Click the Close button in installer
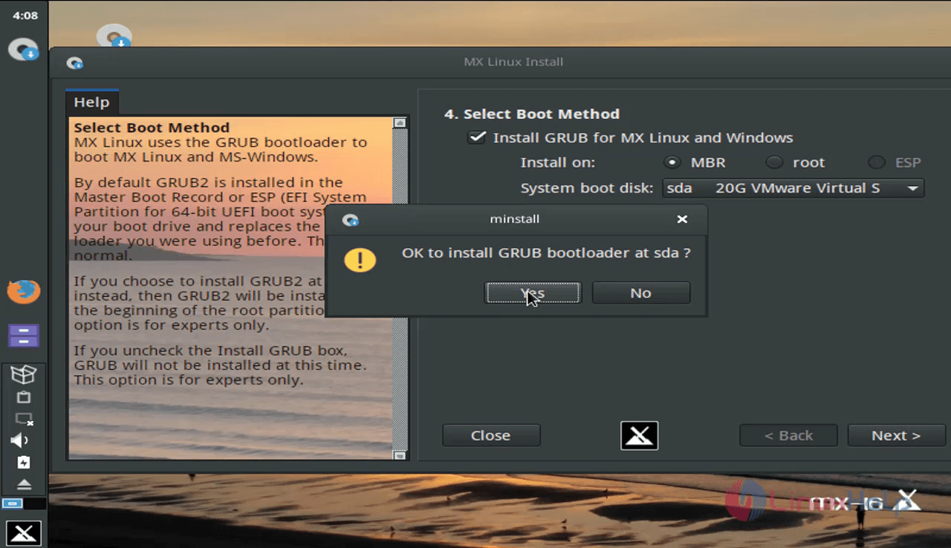 pyautogui.click(x=491, y=435)
